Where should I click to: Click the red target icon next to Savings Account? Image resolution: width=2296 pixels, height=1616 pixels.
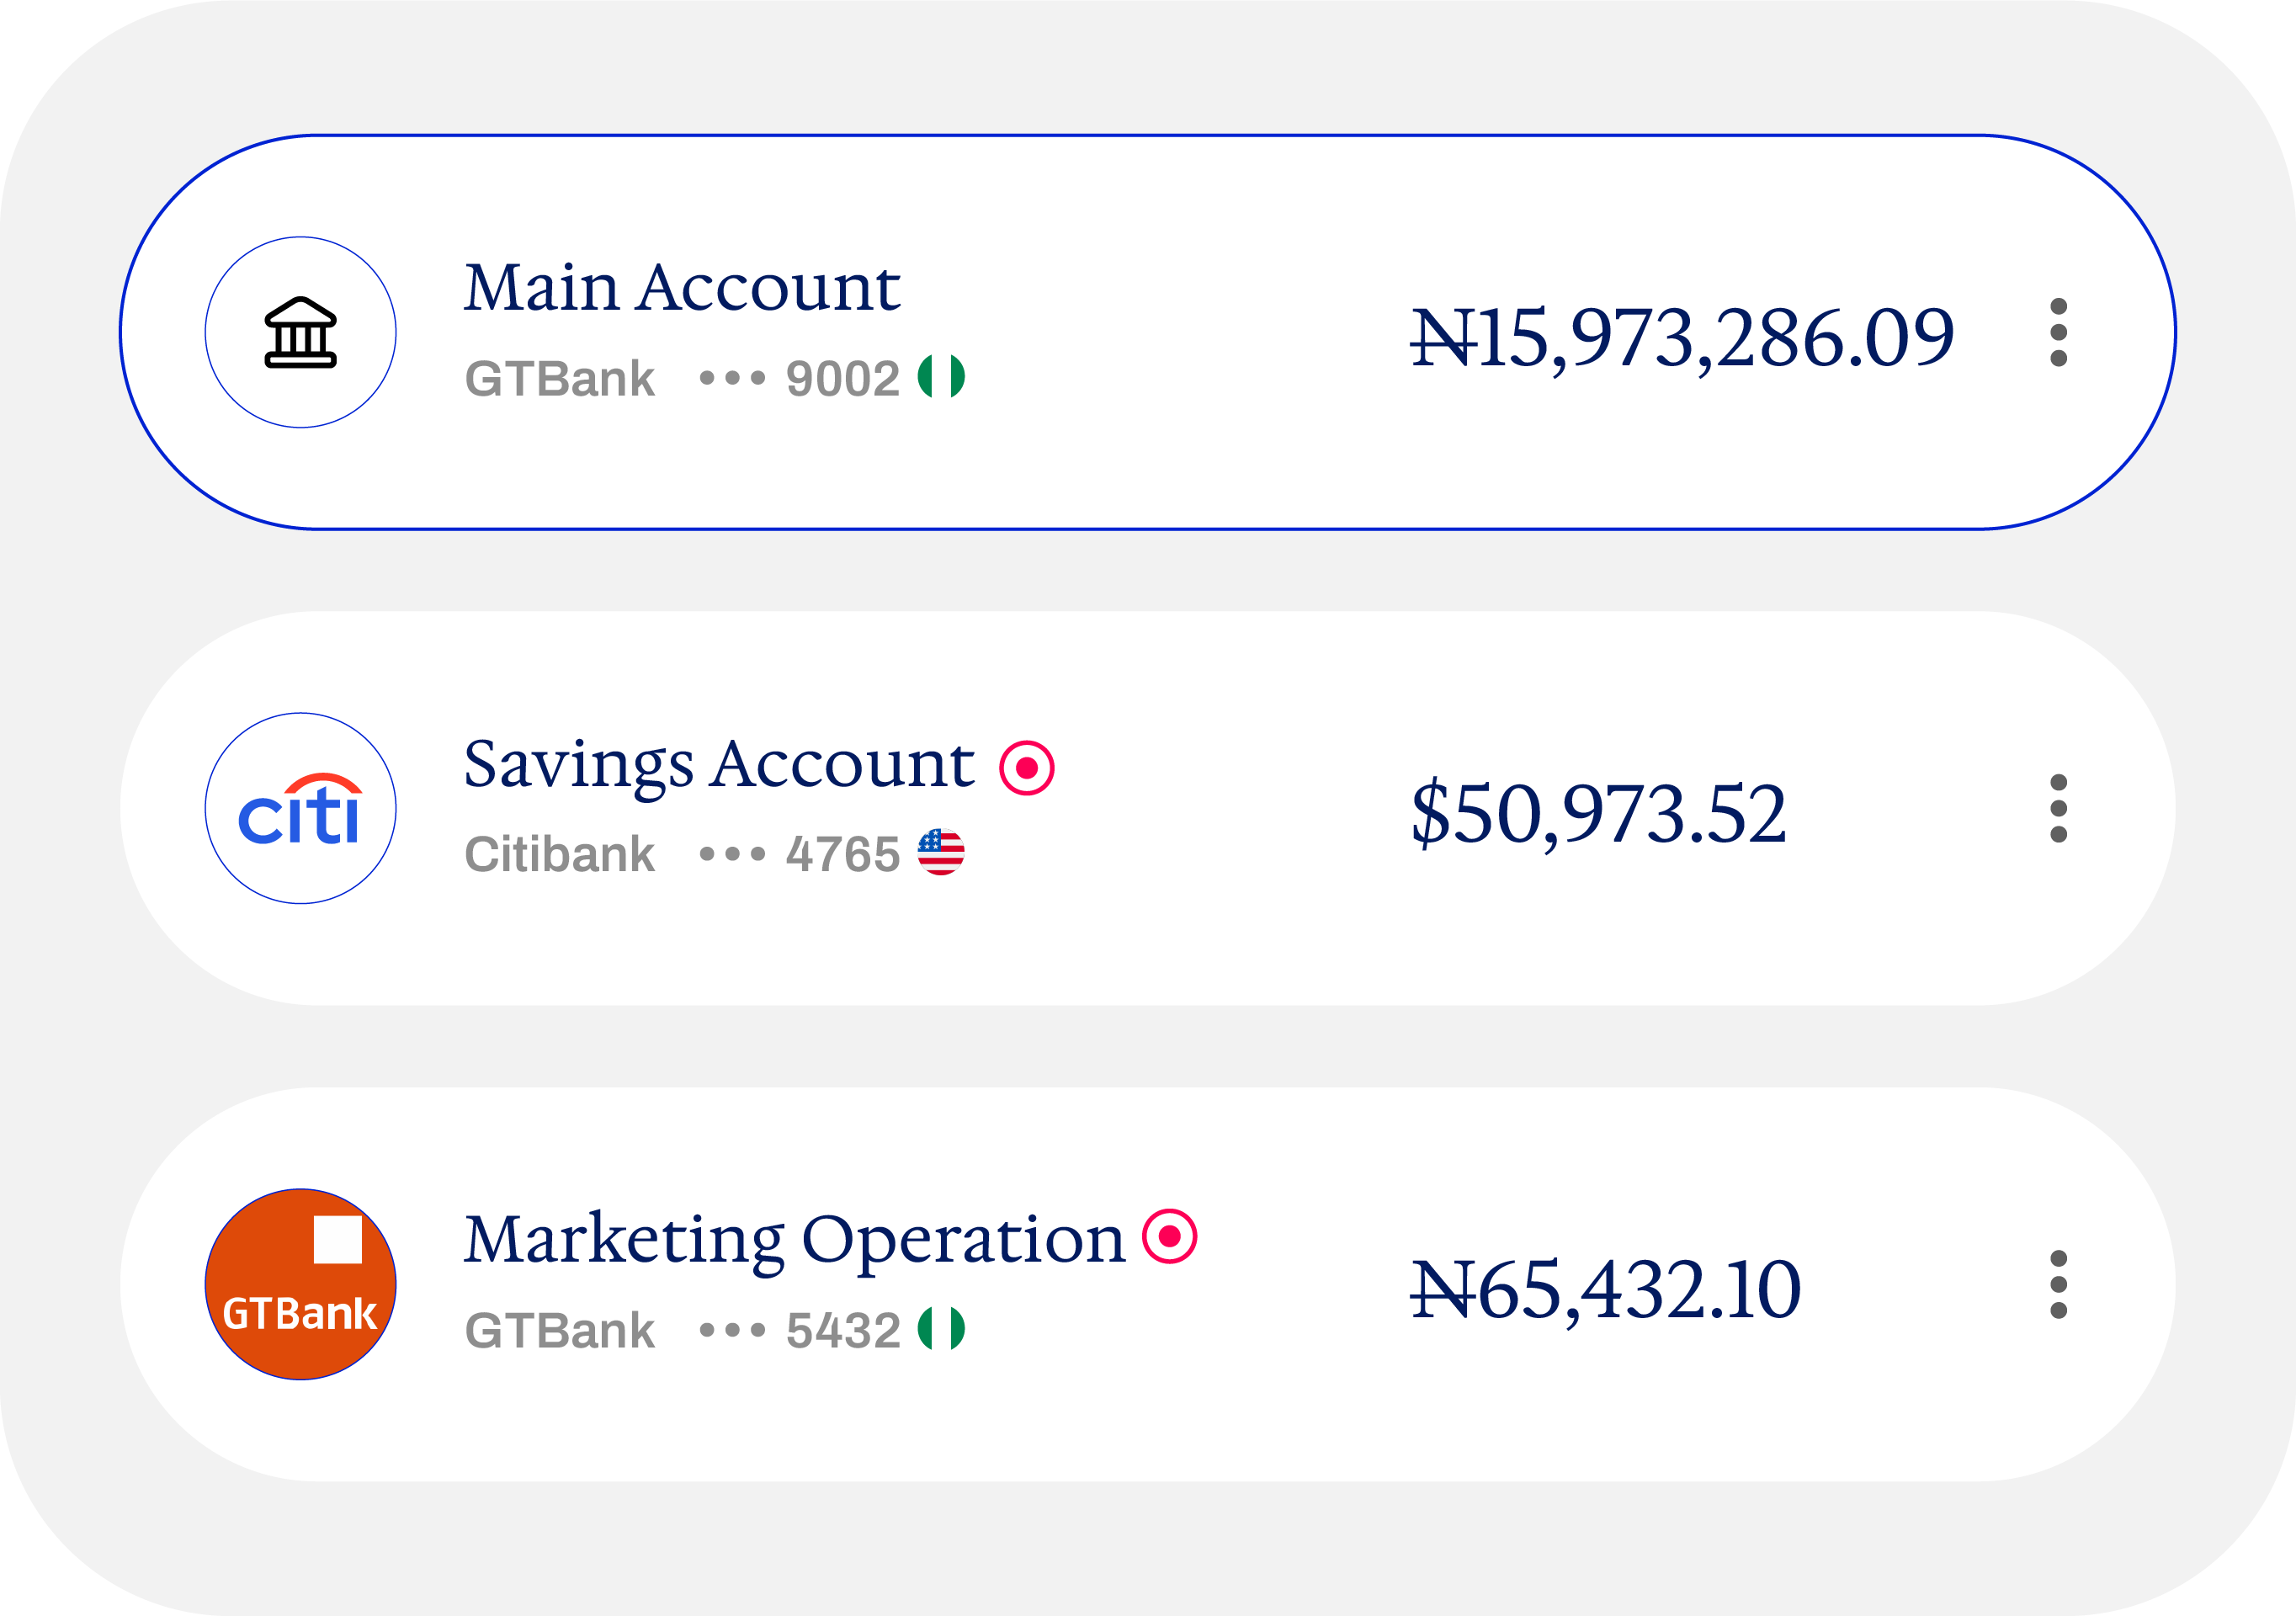(x=1027, y=768)
